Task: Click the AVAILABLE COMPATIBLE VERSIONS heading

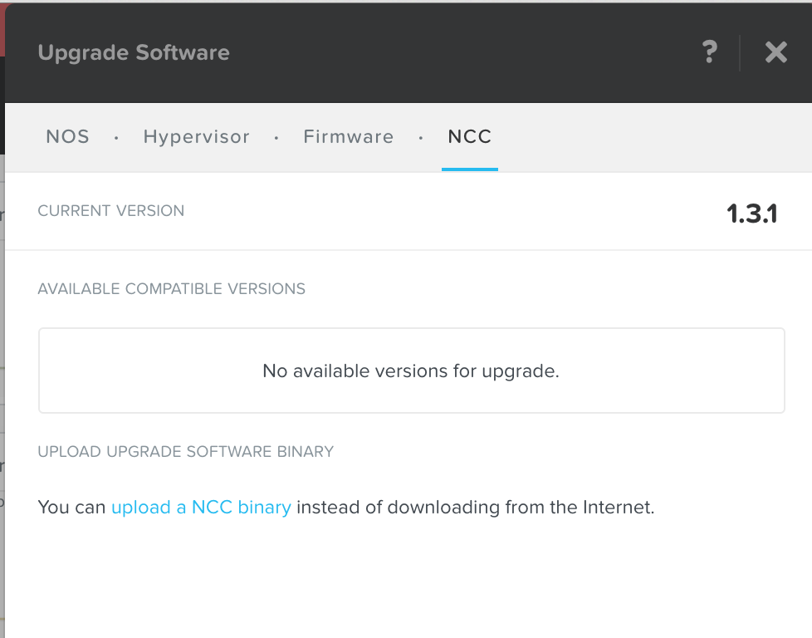Action: click(x=172, y=289)
